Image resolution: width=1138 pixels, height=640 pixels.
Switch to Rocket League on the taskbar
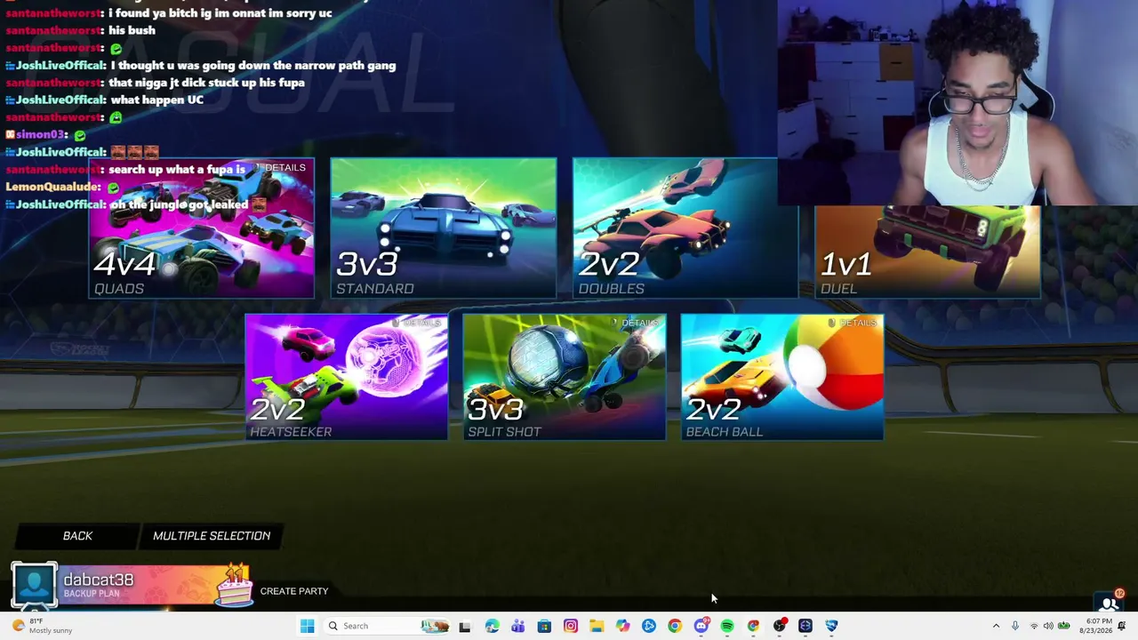[831, 626]
